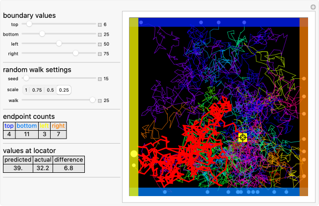
Task: Set scale to 0.5
Action: click(51, 90)
